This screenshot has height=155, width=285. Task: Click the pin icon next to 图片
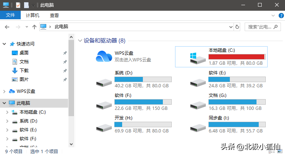[65, 80]
